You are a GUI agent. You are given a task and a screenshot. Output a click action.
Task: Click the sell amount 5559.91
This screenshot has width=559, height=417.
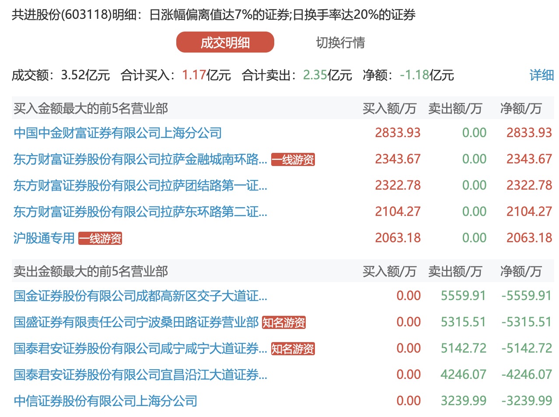tap(463, 296)
